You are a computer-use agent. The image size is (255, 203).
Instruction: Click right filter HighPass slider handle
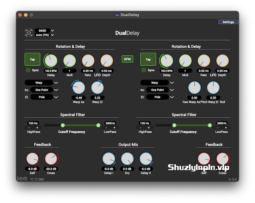tap(174, 125)
